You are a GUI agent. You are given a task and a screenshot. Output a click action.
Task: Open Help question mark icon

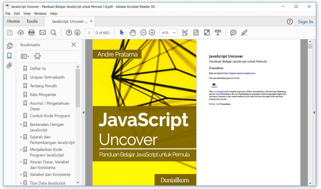point(290,22)
